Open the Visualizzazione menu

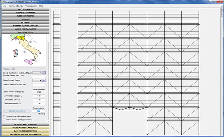31,6
